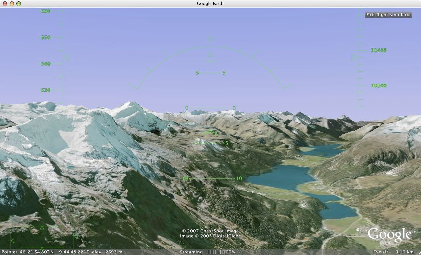
Task: Click the throttle pointer on the left vertical bar
Action: (x=12, y=241)
